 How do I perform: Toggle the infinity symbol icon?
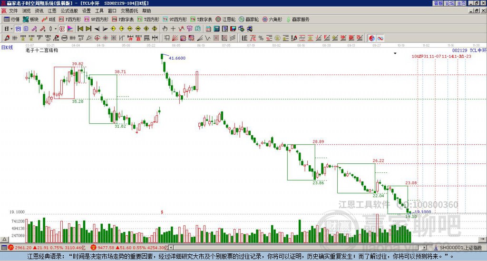pyautogui.click(x=380, y=38)
